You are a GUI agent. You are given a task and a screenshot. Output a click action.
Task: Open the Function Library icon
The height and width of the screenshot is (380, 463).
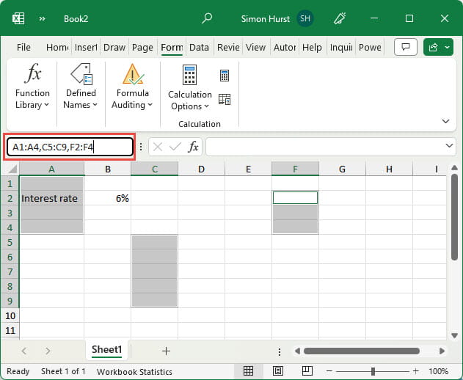32,75
